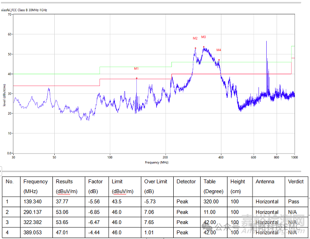Click the 320.00 table degree cell

click(x=211, y=202)
